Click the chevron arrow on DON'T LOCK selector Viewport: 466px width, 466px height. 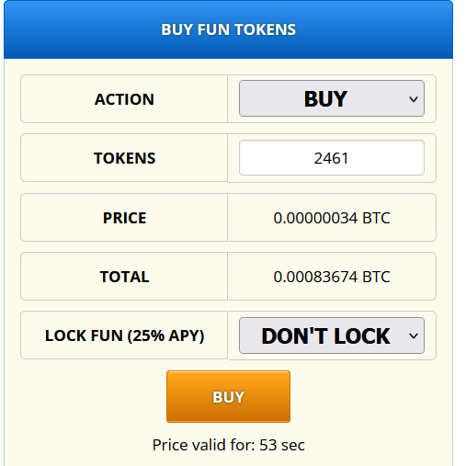click(414, 335)
